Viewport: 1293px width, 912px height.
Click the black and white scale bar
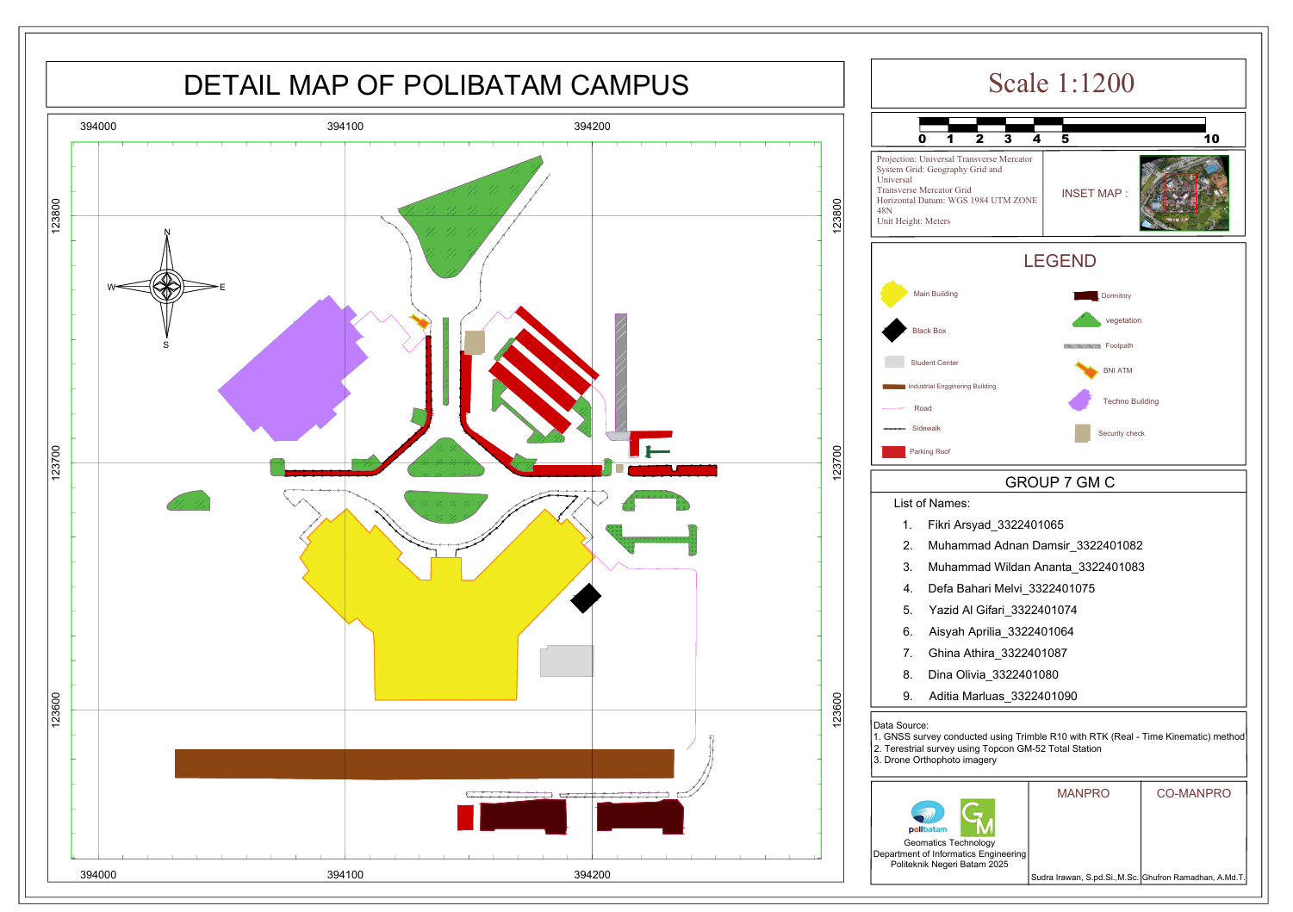point(1061,125)
